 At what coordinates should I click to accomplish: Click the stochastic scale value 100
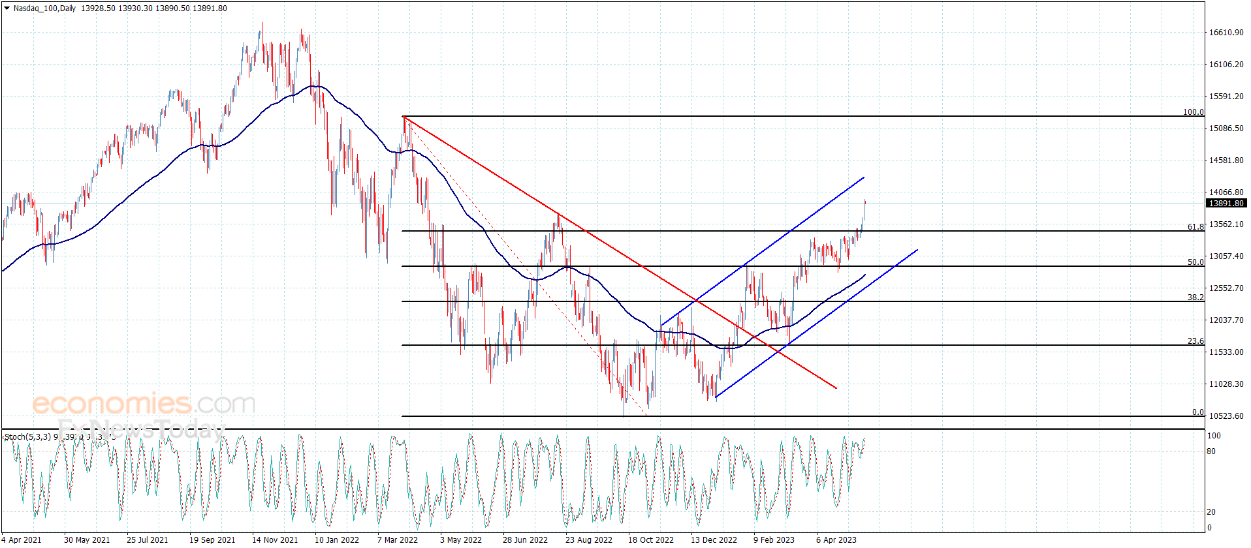(1214, 436)
